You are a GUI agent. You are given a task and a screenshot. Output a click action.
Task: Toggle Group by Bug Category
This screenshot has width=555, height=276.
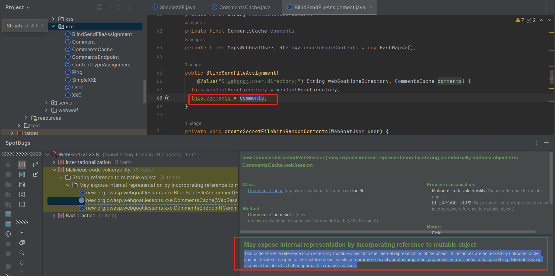[22, 165]
